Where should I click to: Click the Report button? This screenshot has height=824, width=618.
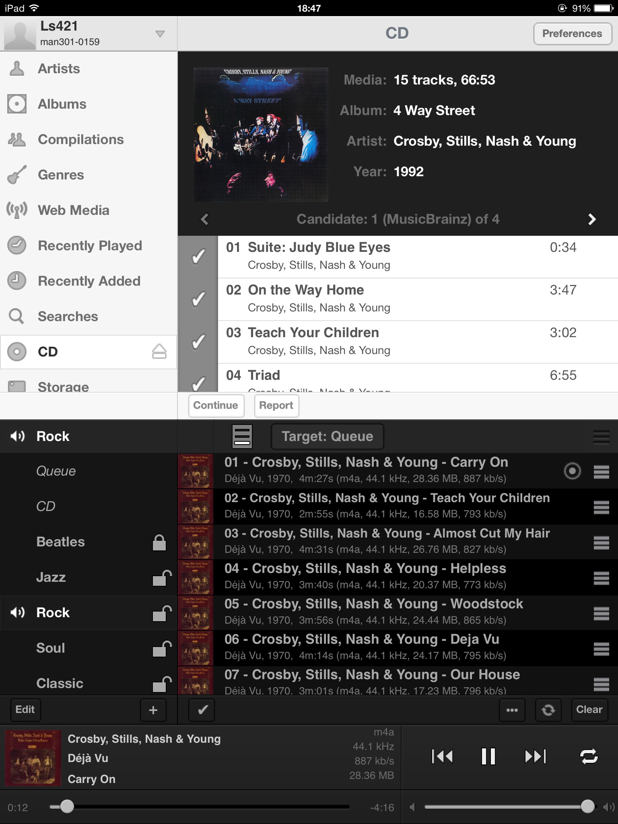tap(276, 406)
